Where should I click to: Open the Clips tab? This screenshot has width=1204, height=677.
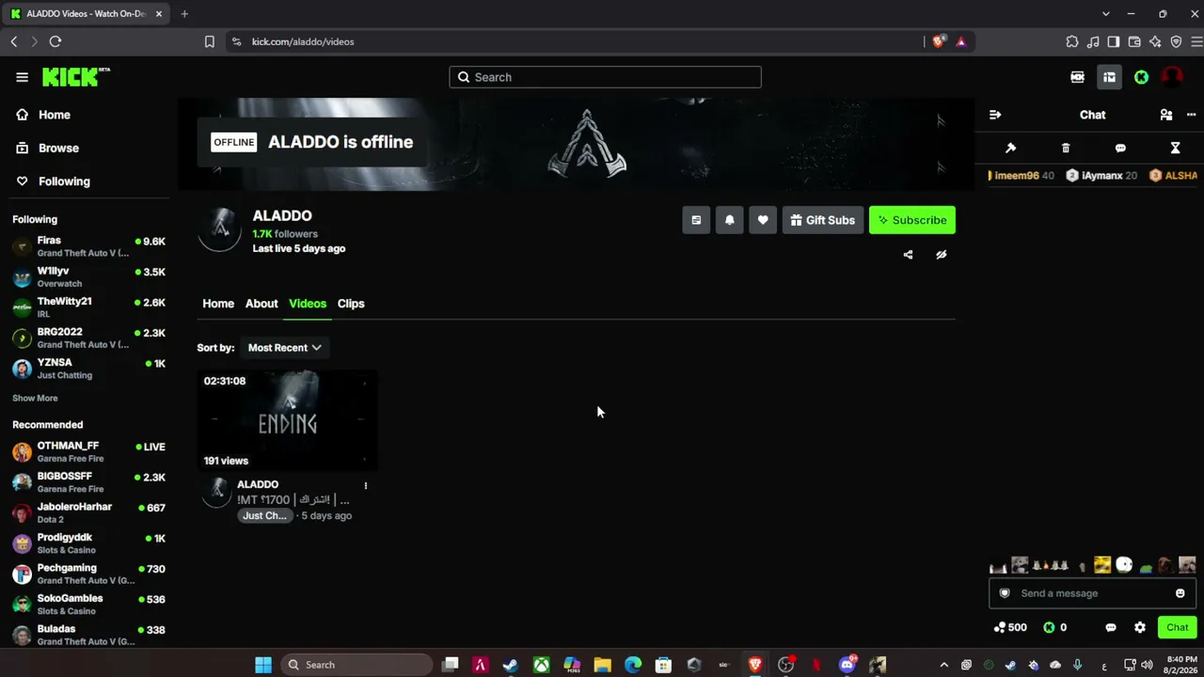pyautogui.click(x=351, y=304)
